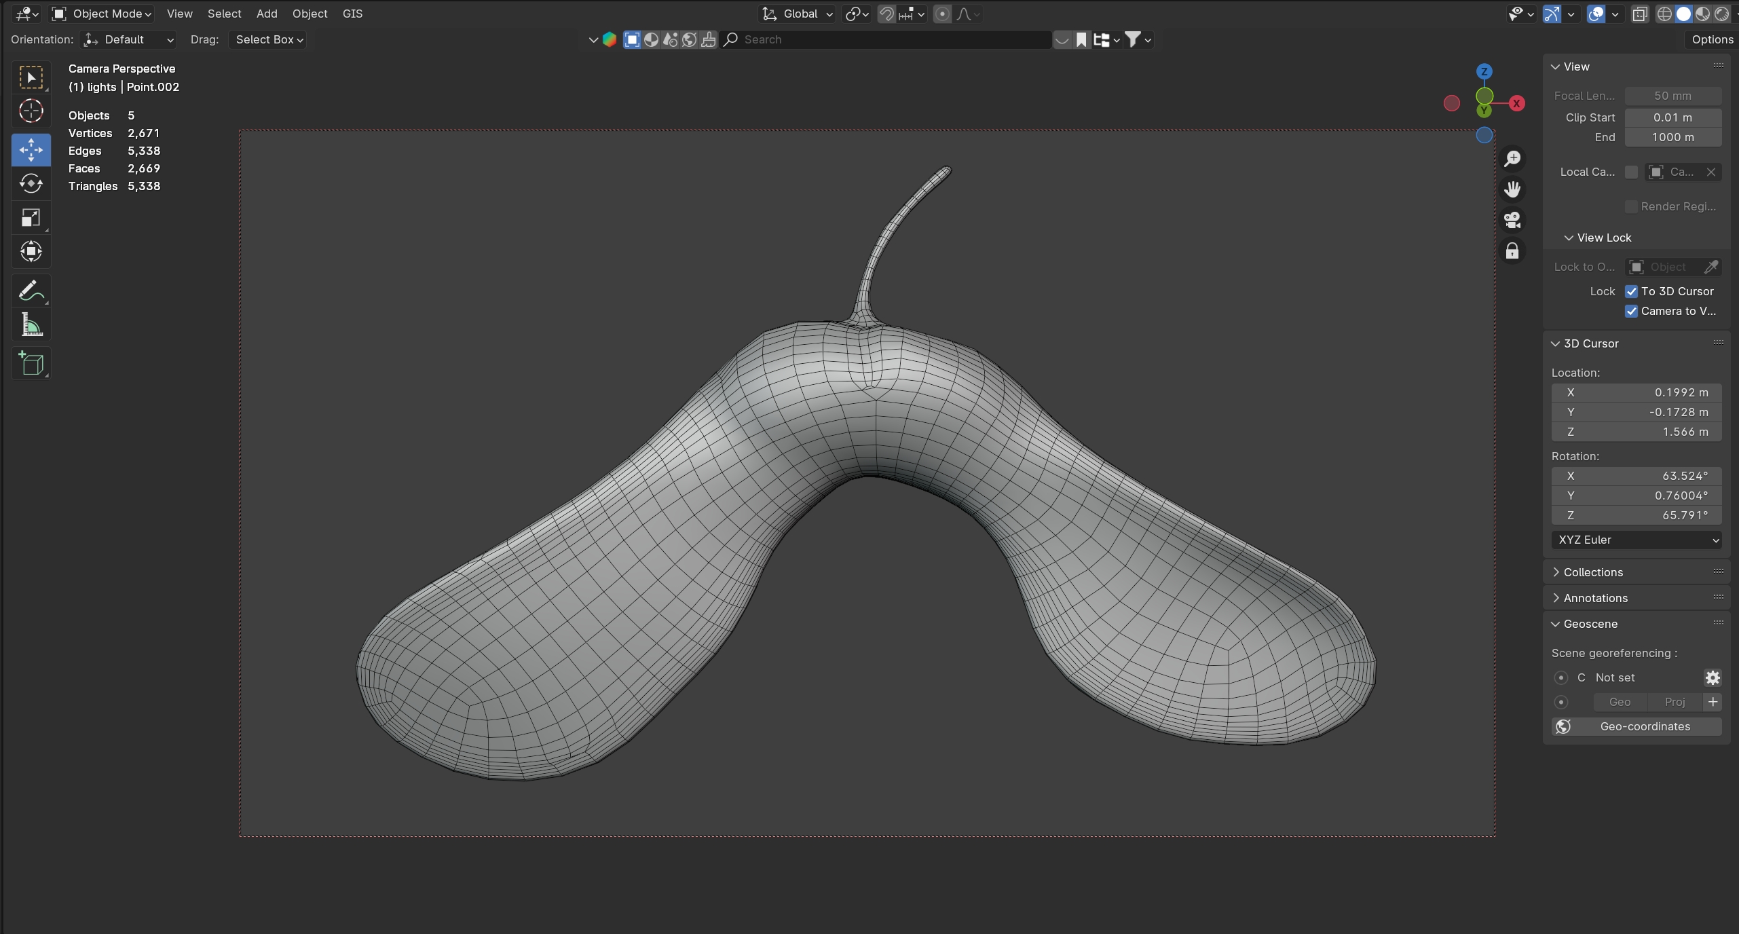Activate the Measure tool
Image resolution: width=1739 pixels, height=934 pixels.
[31, 325]
